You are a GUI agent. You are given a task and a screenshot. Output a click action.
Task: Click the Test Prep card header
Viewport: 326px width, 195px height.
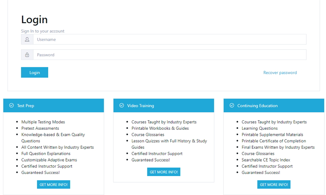tap(54, 106)
